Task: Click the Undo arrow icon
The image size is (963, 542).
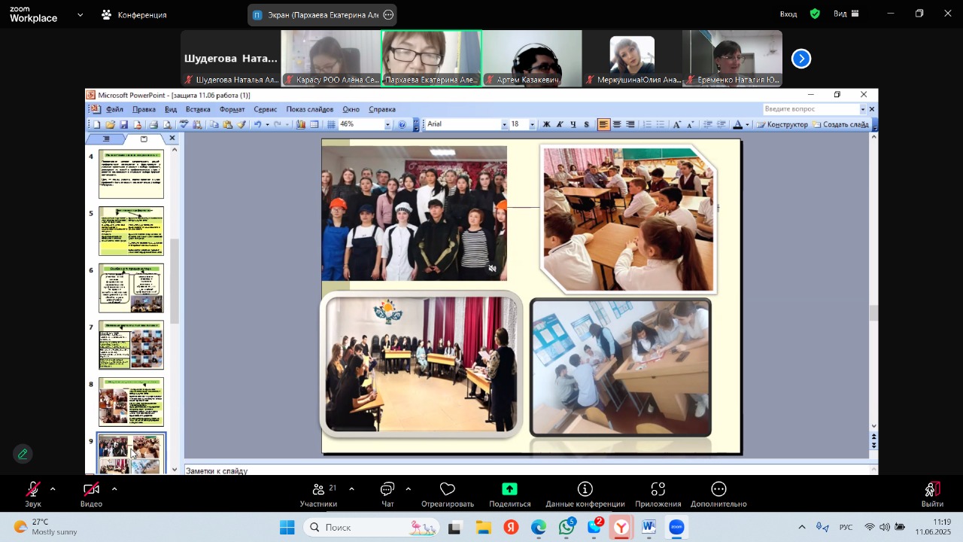Action: (257, 125)
